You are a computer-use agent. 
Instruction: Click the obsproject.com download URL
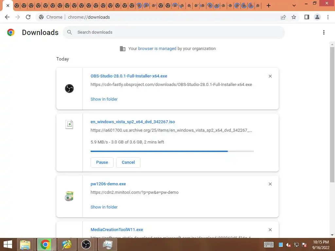171,85
